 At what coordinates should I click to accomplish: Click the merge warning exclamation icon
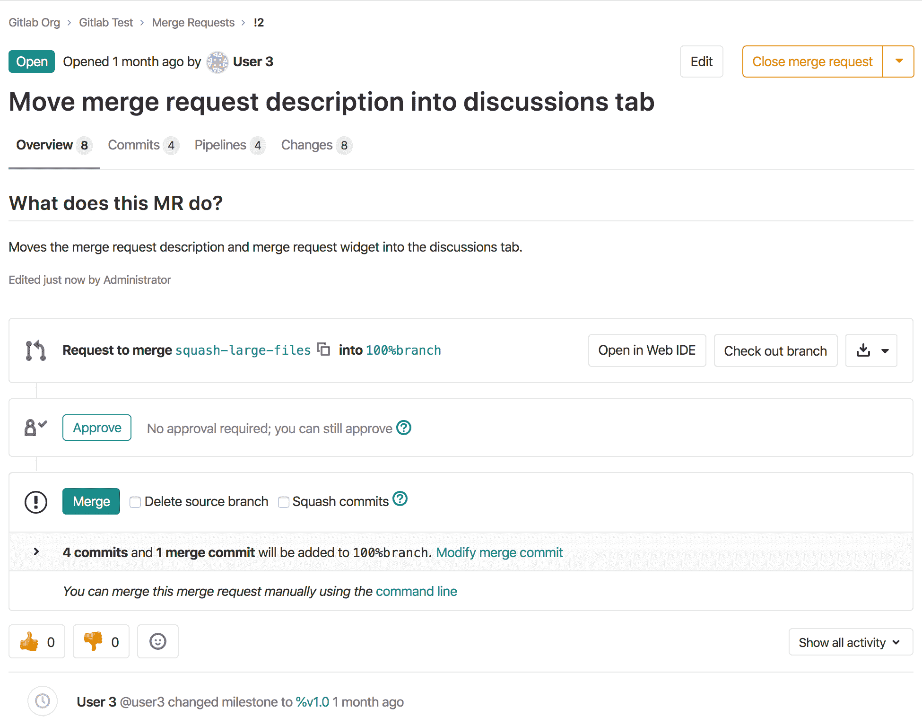click(36, 501)
